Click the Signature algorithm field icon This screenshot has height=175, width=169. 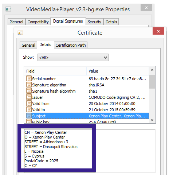tap(29, 85)
